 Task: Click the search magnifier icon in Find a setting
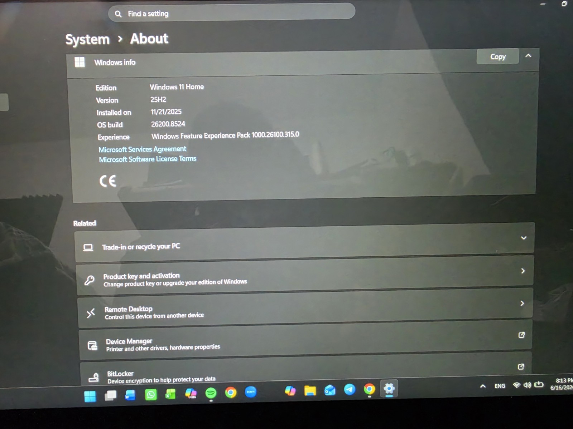[118, 14]
